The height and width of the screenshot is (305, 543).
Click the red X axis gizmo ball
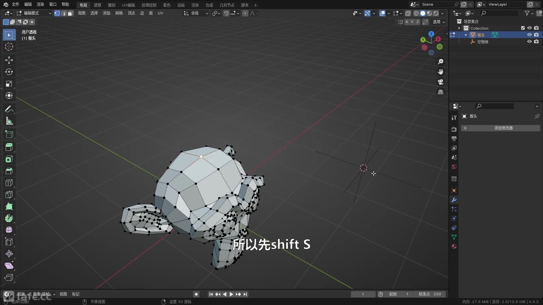[x=438, y=39]
